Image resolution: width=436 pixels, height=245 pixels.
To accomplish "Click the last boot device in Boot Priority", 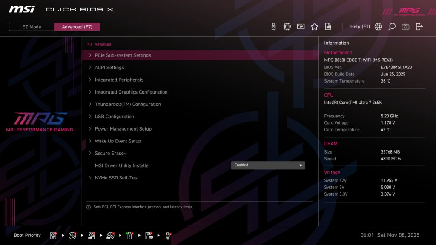I will [x=167, y=235].
